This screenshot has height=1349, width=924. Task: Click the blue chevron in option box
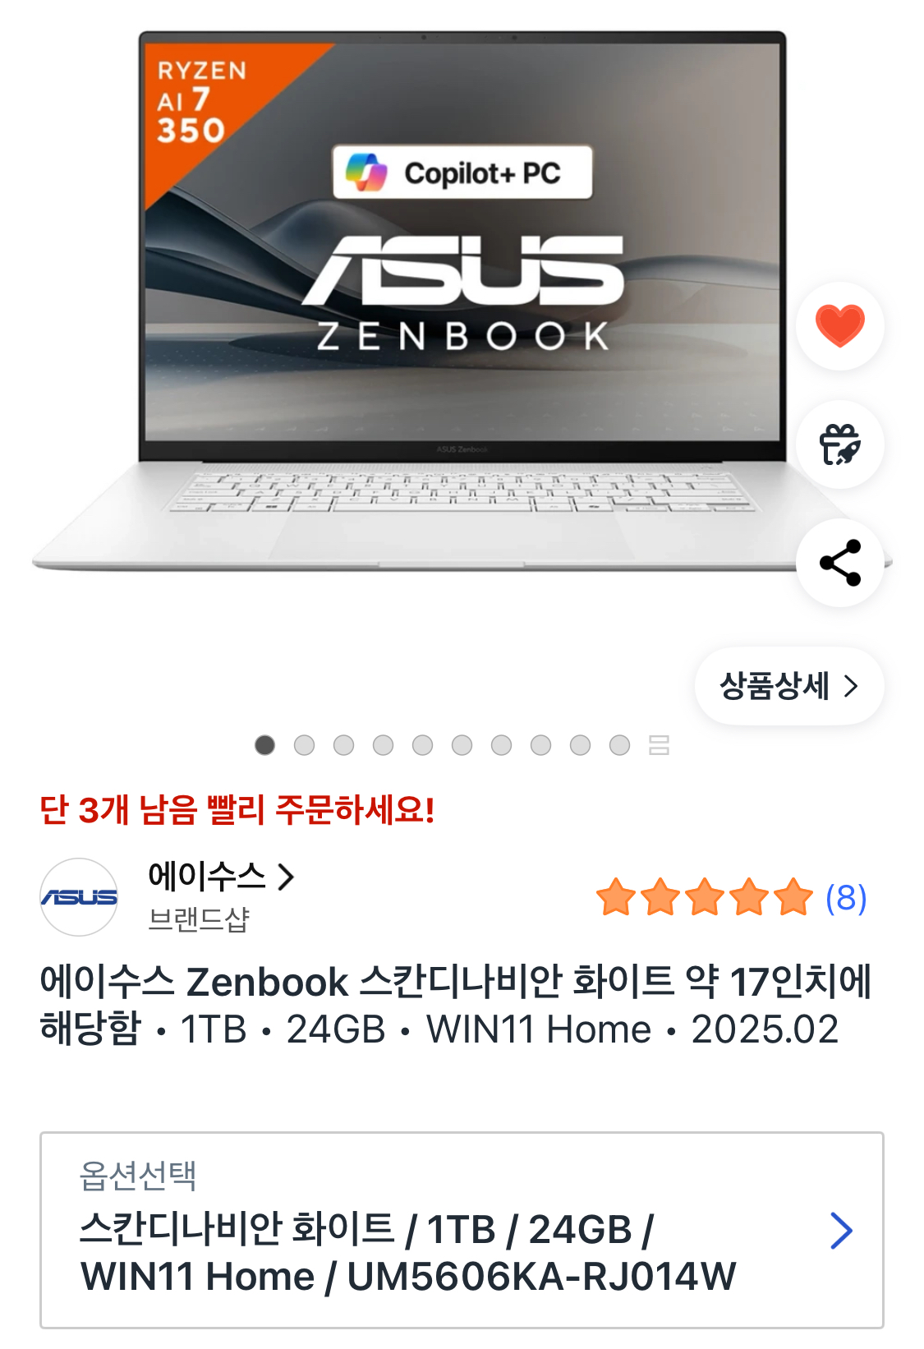[841, 1231]
